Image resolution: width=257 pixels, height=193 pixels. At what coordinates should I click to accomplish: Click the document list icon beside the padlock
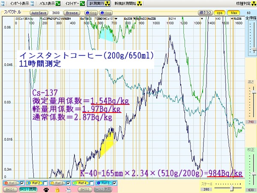pyautogui.click(x=68, y=189)
